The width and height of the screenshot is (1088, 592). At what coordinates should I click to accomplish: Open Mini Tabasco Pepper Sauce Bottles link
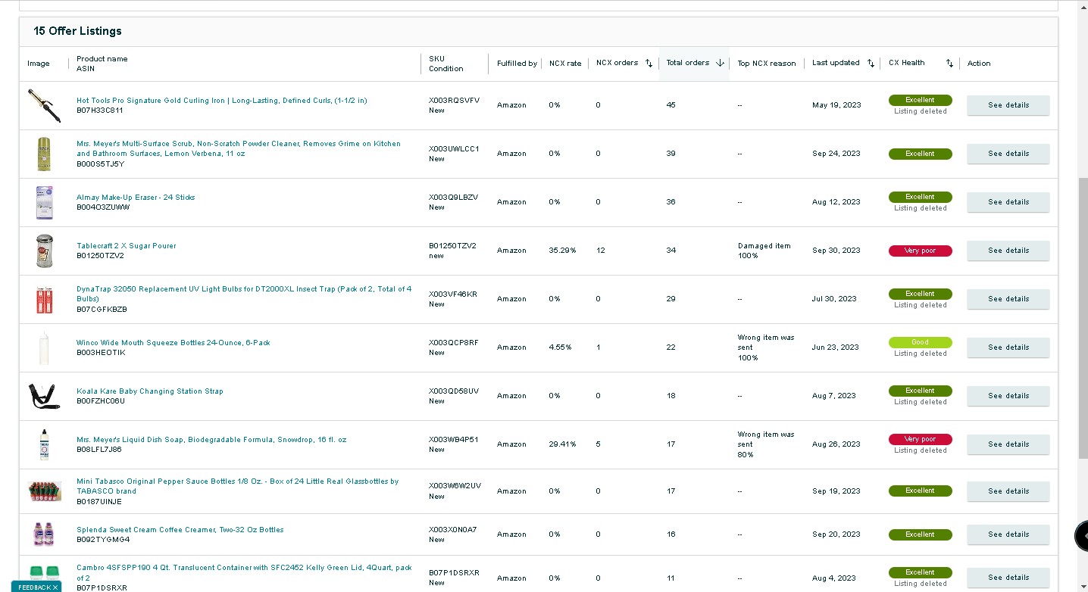coord(237,486)
